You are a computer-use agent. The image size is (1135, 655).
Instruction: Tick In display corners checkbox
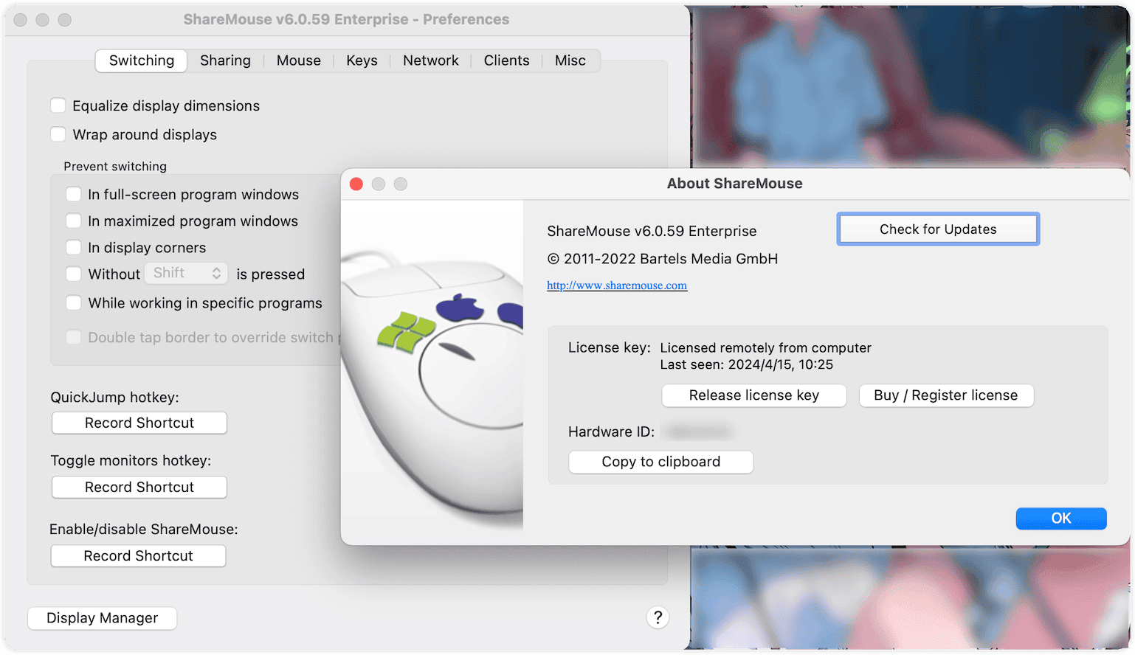pyautogui.click(x=74, y=247)
